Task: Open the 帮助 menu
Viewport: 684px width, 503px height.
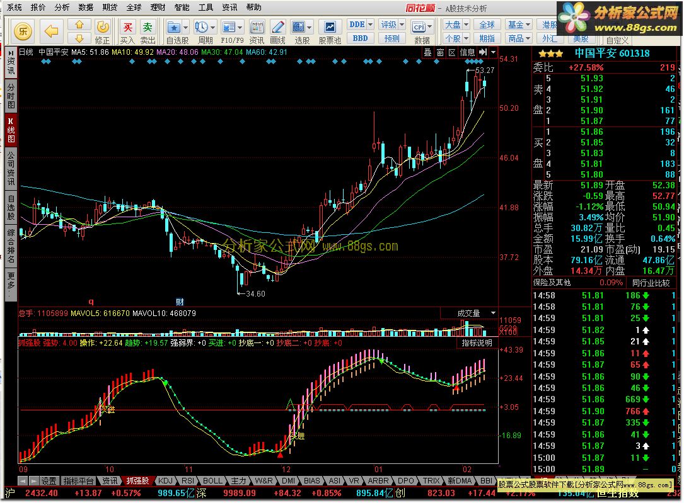Action: [x=253, y=8]
